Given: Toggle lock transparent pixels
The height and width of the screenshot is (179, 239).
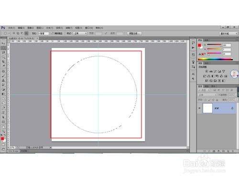Looking at the screenshot, I should point(206,100).
